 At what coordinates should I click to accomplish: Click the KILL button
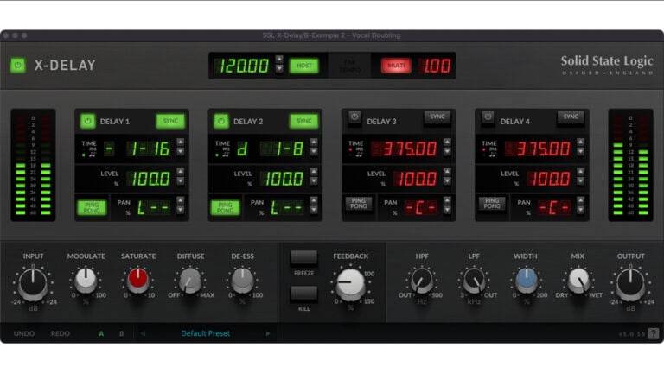click(303, 294)
